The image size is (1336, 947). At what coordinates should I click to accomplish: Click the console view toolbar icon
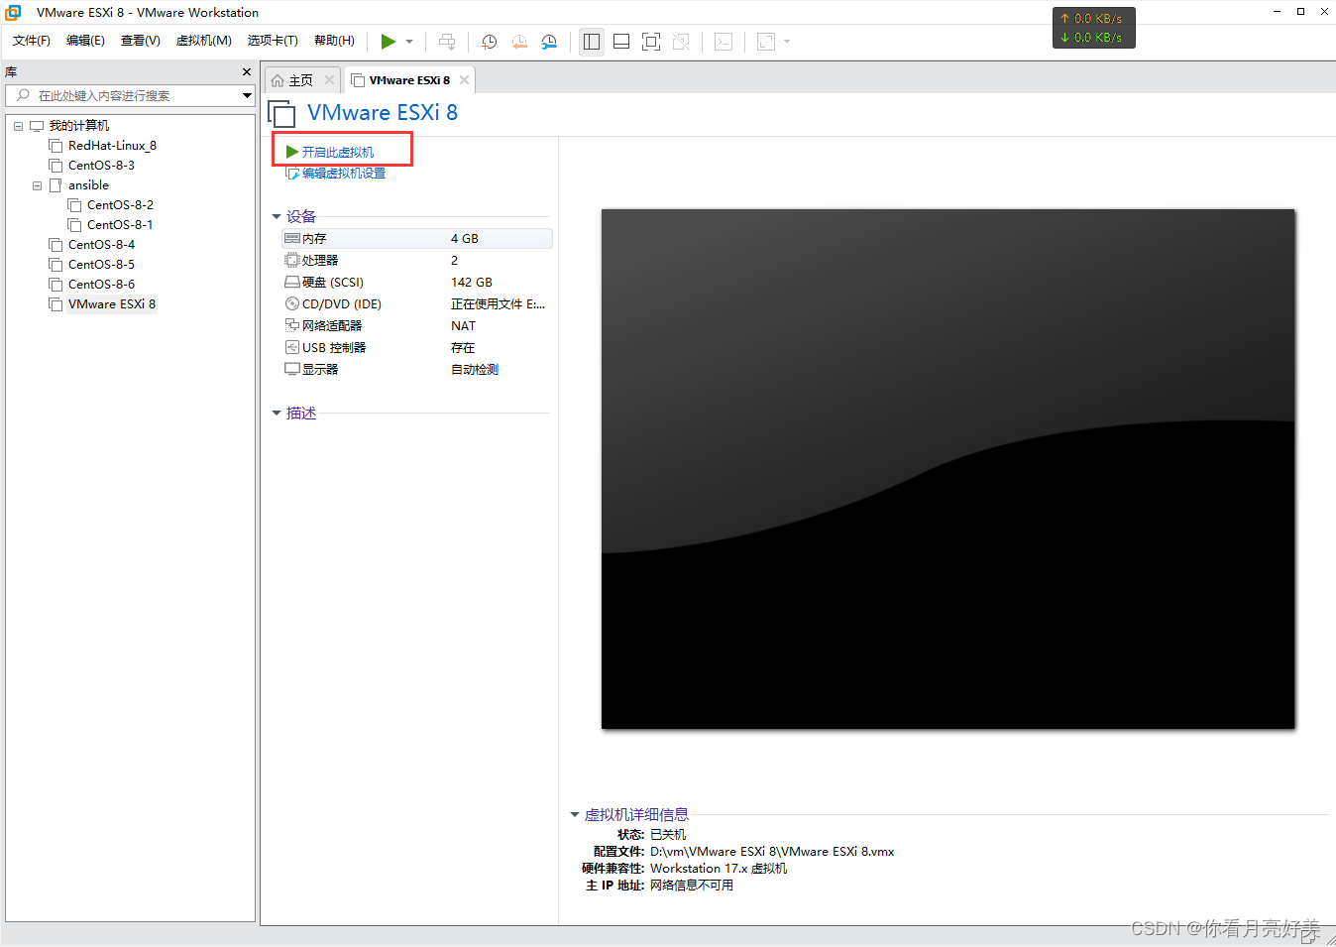tap(724, 42)
